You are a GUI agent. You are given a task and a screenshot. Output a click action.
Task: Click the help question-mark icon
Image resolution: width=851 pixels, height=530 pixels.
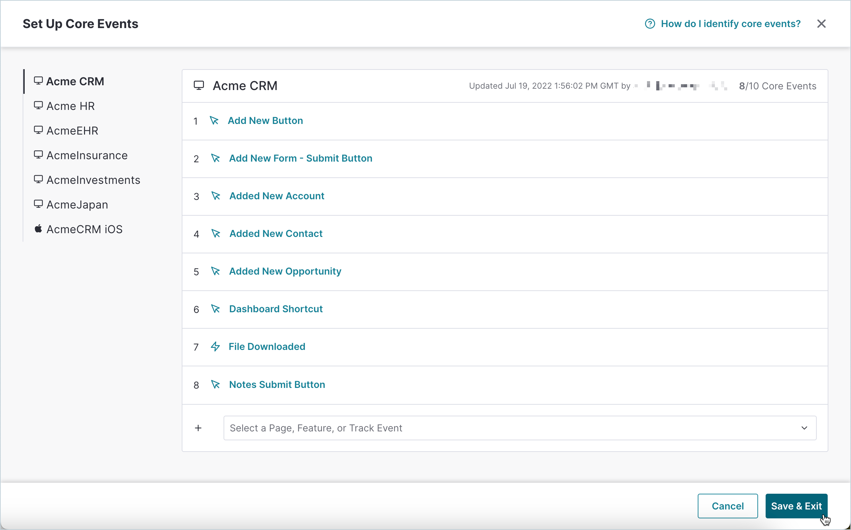[x=650, y=24]
